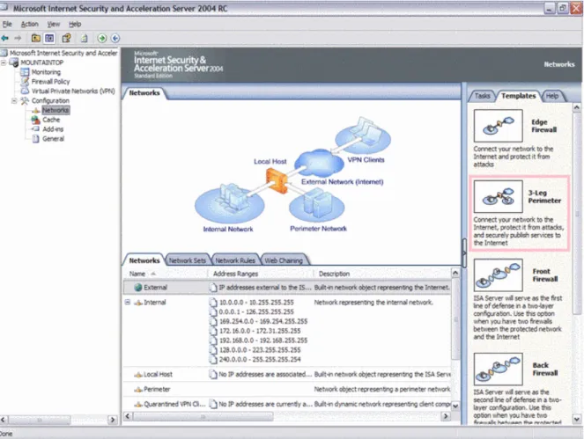Open the File menu
The height and width of the screenshot is (439, 584).
(7, 24)
